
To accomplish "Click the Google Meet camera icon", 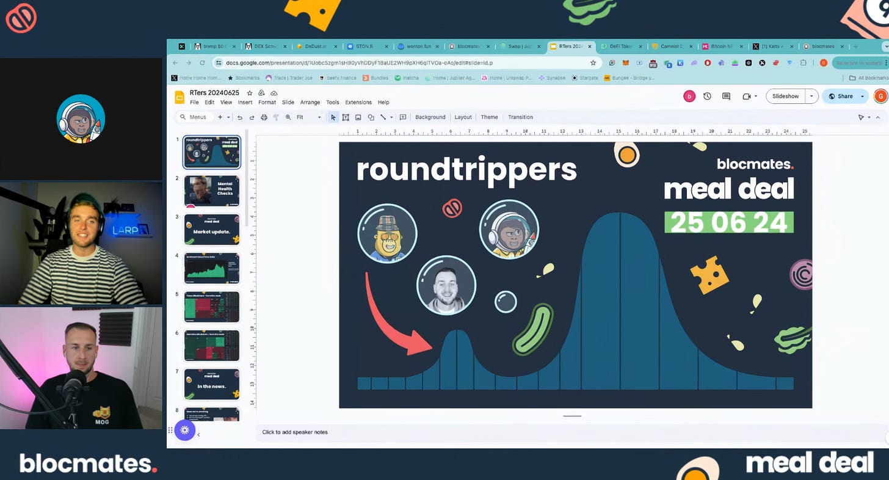I will pyautogui.click(x=746, y=96).
